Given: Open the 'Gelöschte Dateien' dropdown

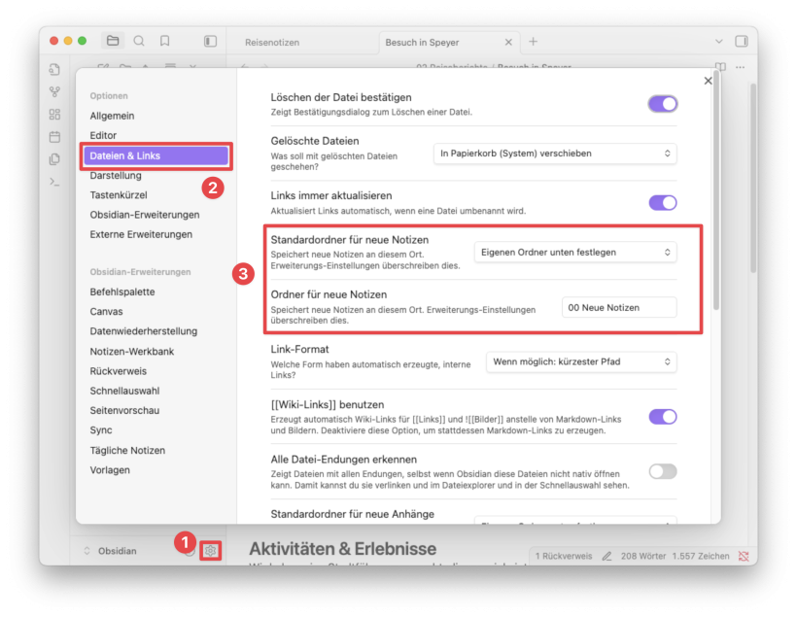Looking at the screenshot, I should coord(555,154).
